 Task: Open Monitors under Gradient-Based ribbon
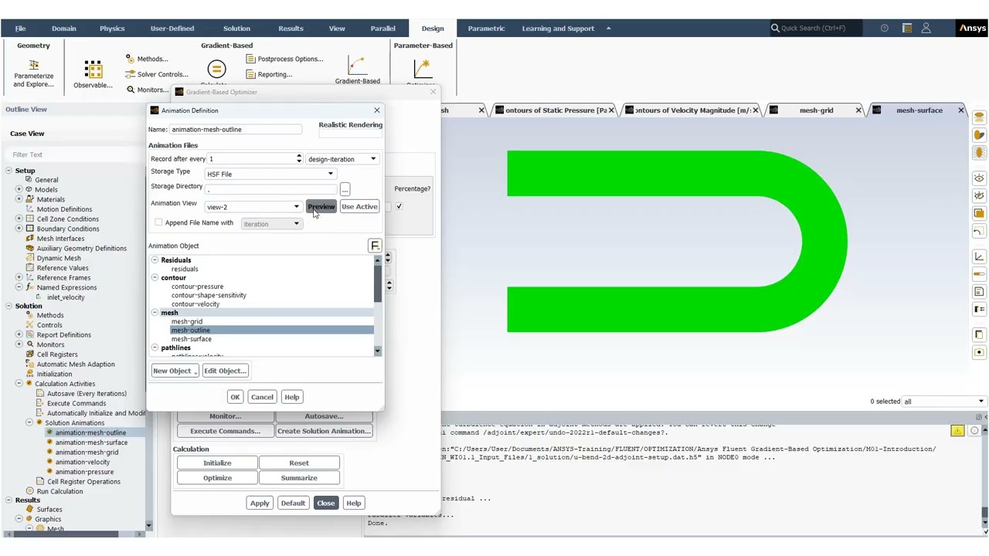click(x=147, y=90)
